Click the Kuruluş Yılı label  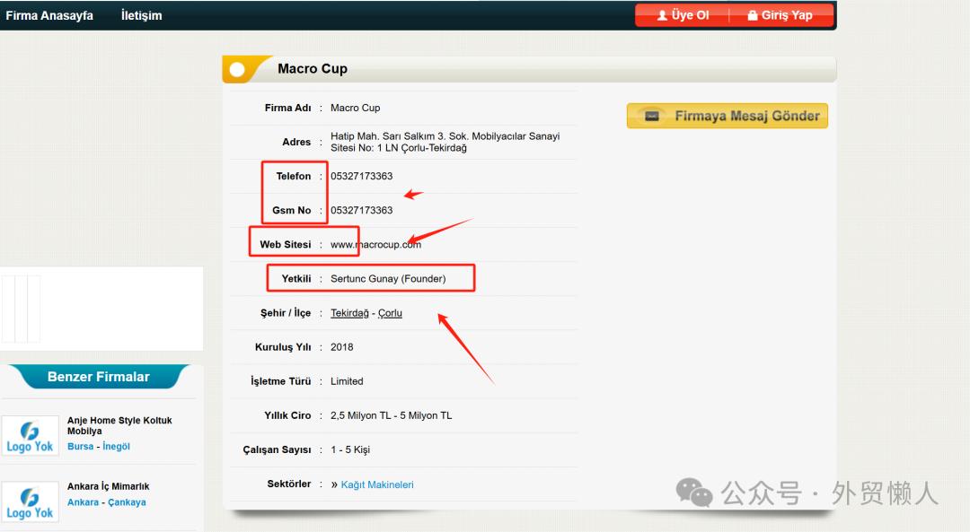click(x=283, y=347)
